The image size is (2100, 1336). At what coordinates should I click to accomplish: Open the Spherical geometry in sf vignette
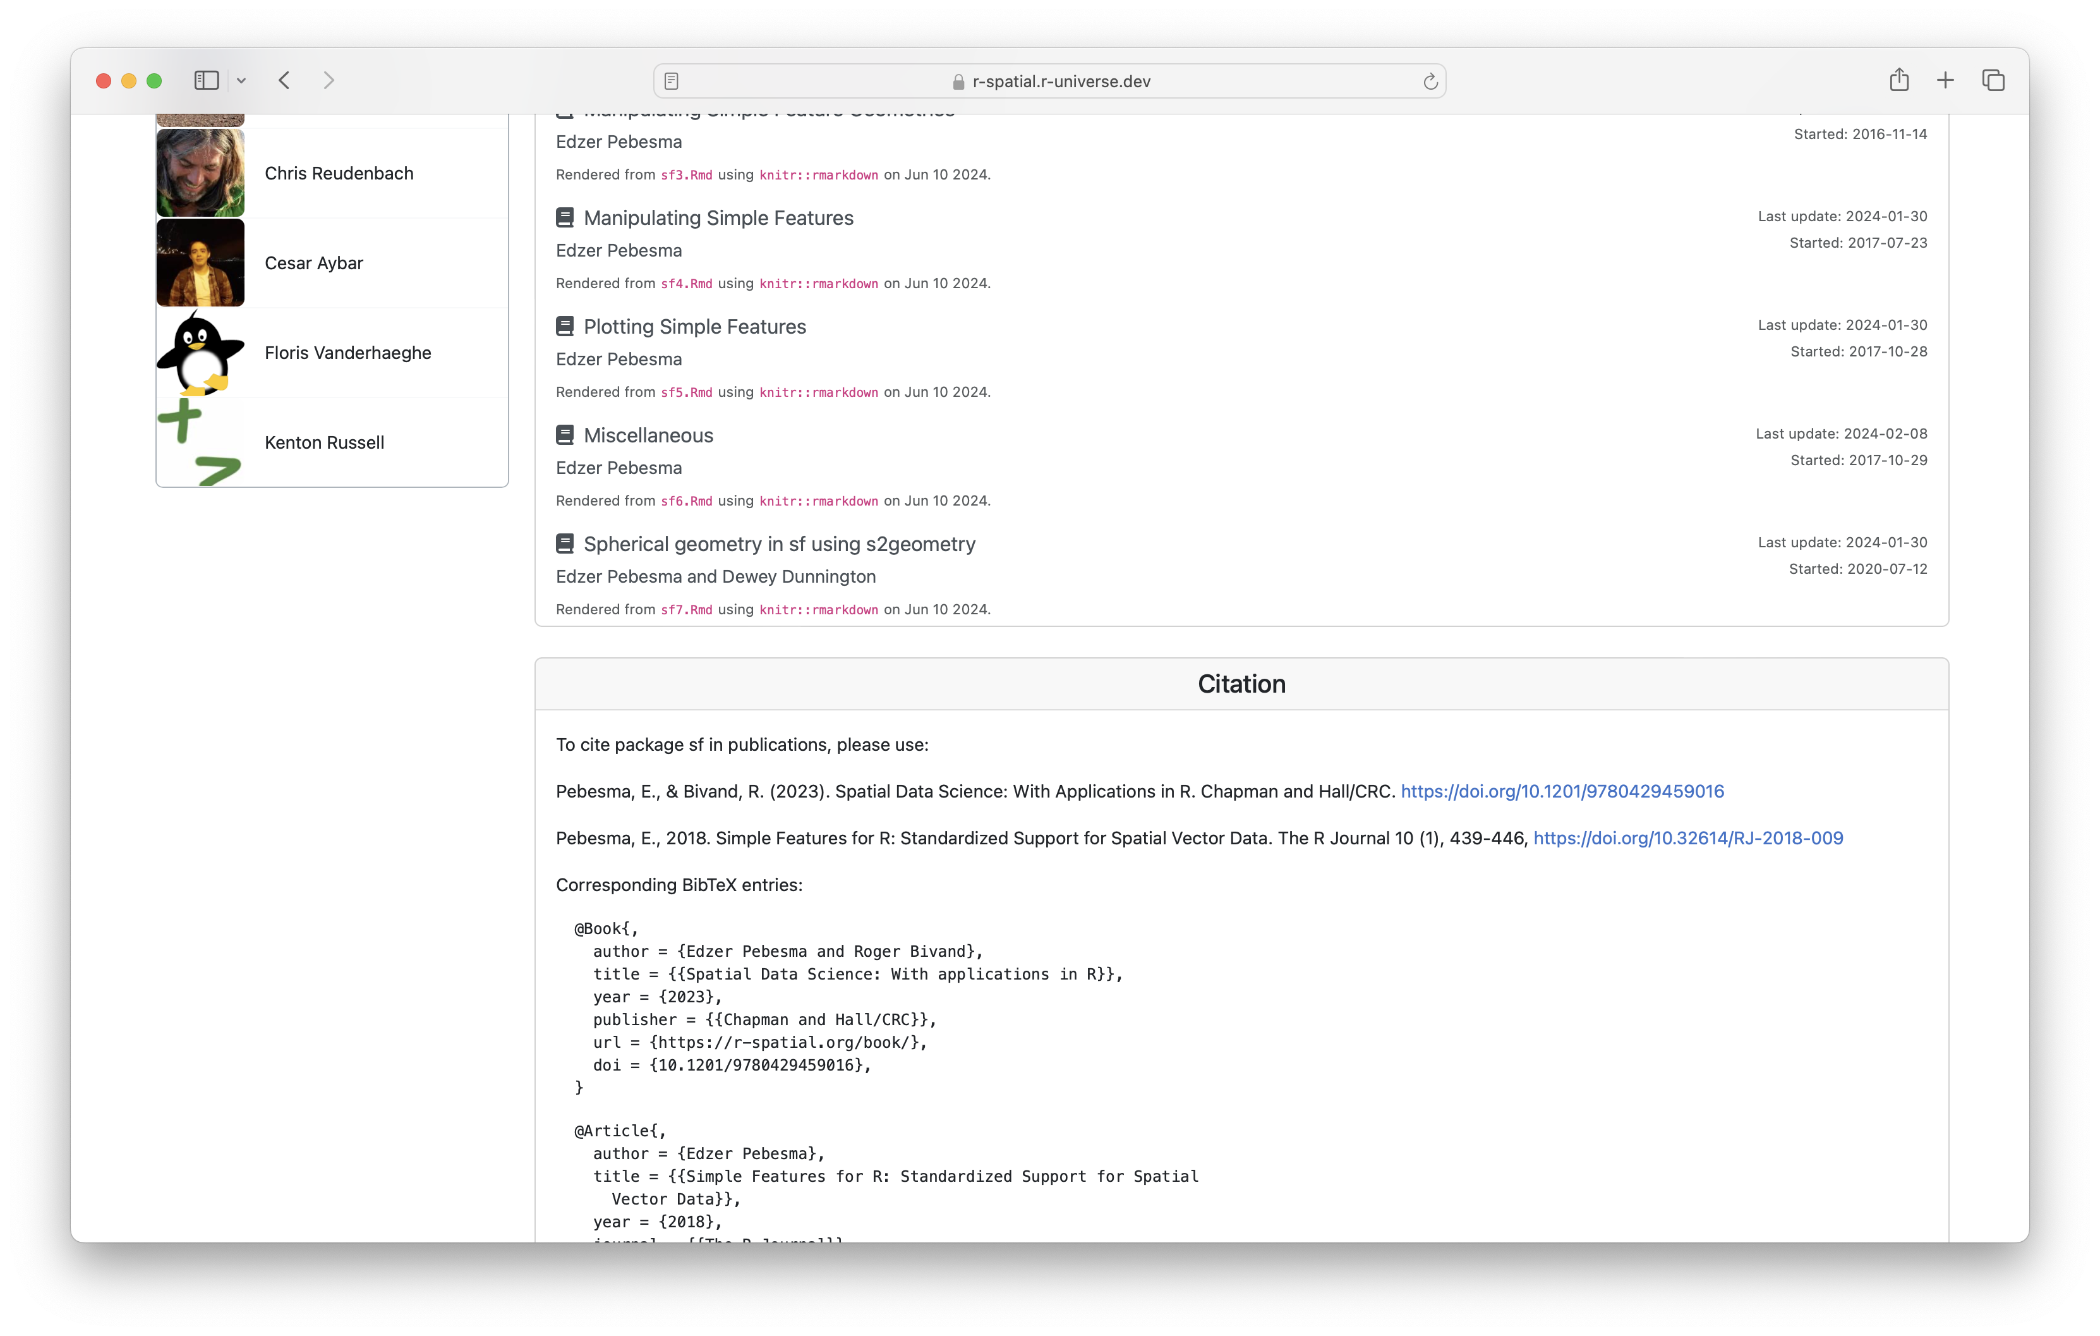779,544
